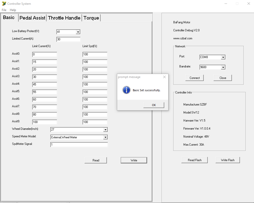The width and height of the screenshot is (254, 203).
Task: Focus the Assit0 Limit Spd field
Action: point(95,54)
